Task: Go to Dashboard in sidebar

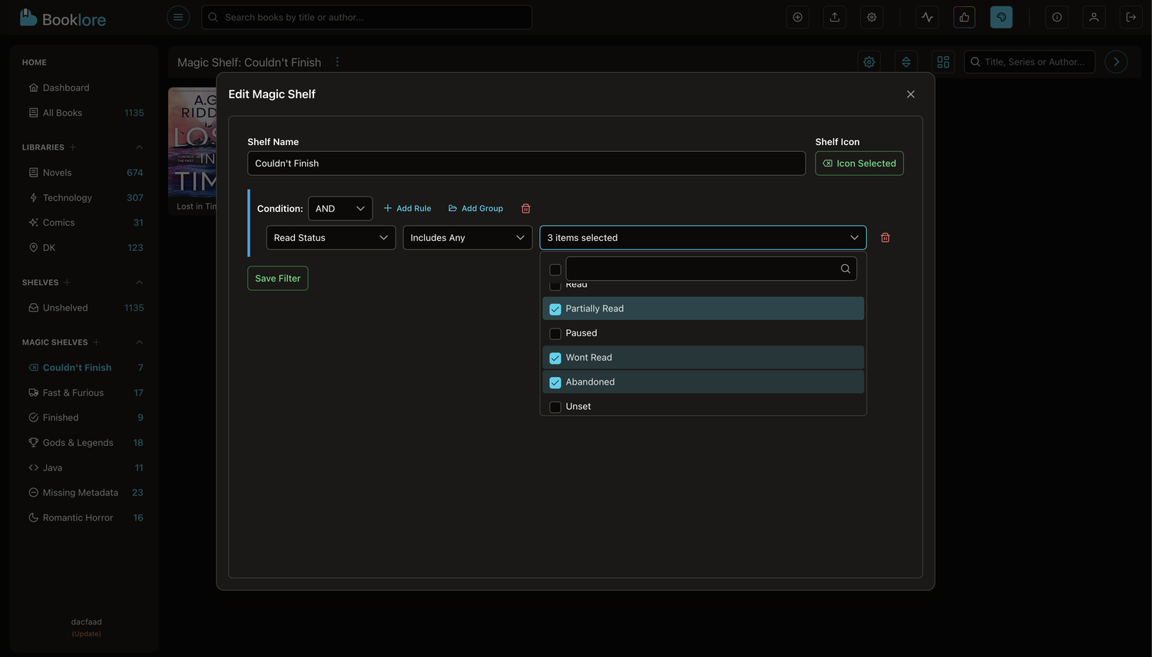Action: click(66, 88)
